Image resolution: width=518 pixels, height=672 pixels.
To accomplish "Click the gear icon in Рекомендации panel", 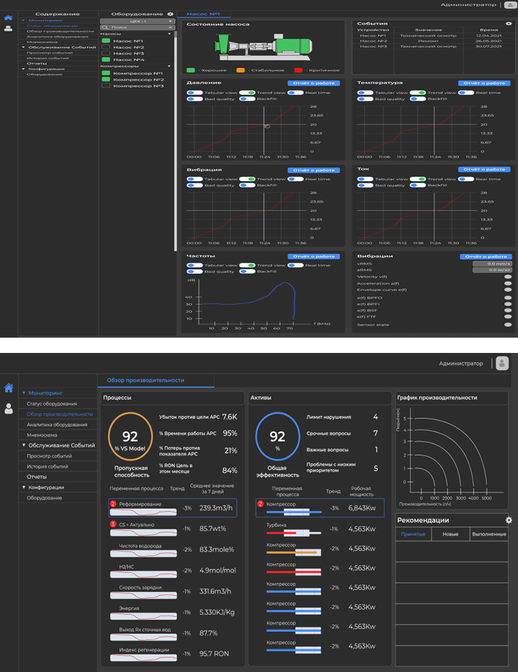I will click(x=509, y=521).
